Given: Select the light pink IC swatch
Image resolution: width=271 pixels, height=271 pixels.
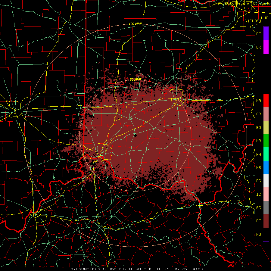Looking at the screenshot, I should [266, 194].
